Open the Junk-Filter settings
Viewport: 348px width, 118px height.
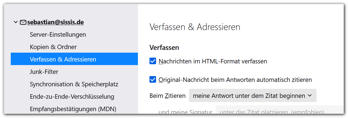[x=44, y=72]
